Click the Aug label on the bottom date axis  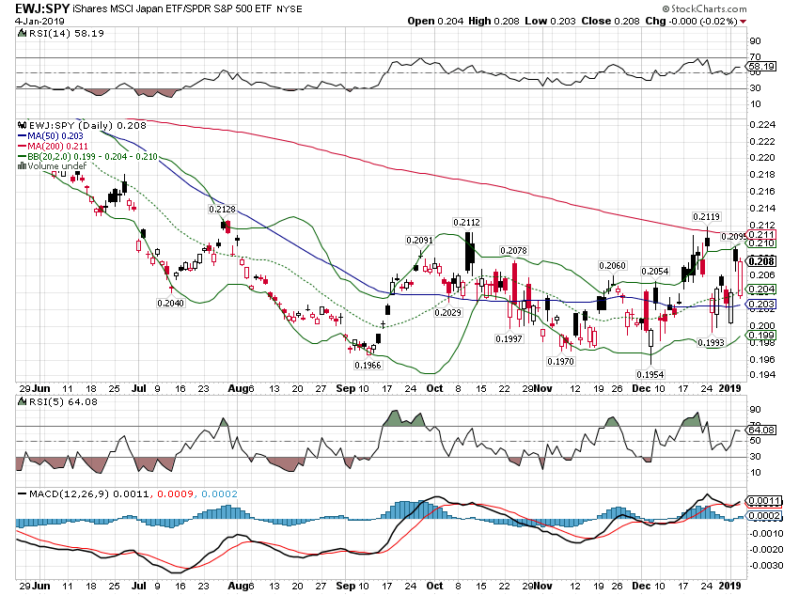238,586
